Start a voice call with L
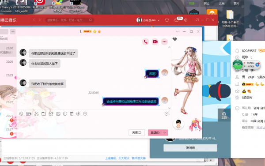The width and height of the screenshot is (265, 166). (145, 41)
